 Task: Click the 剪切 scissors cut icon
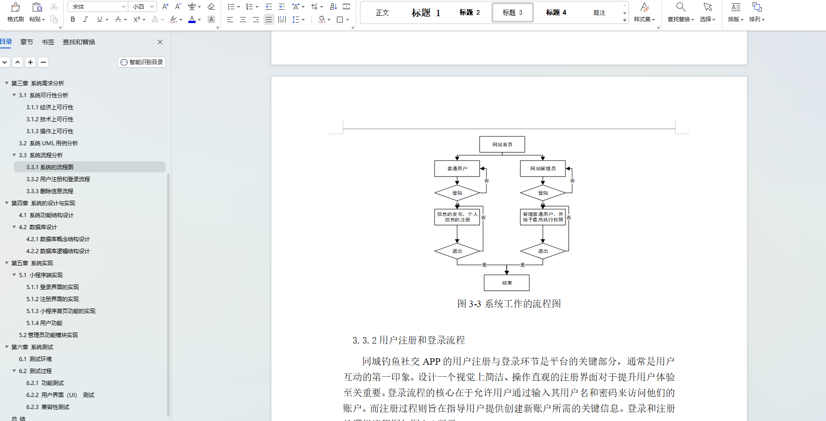[x=54, y=6]
